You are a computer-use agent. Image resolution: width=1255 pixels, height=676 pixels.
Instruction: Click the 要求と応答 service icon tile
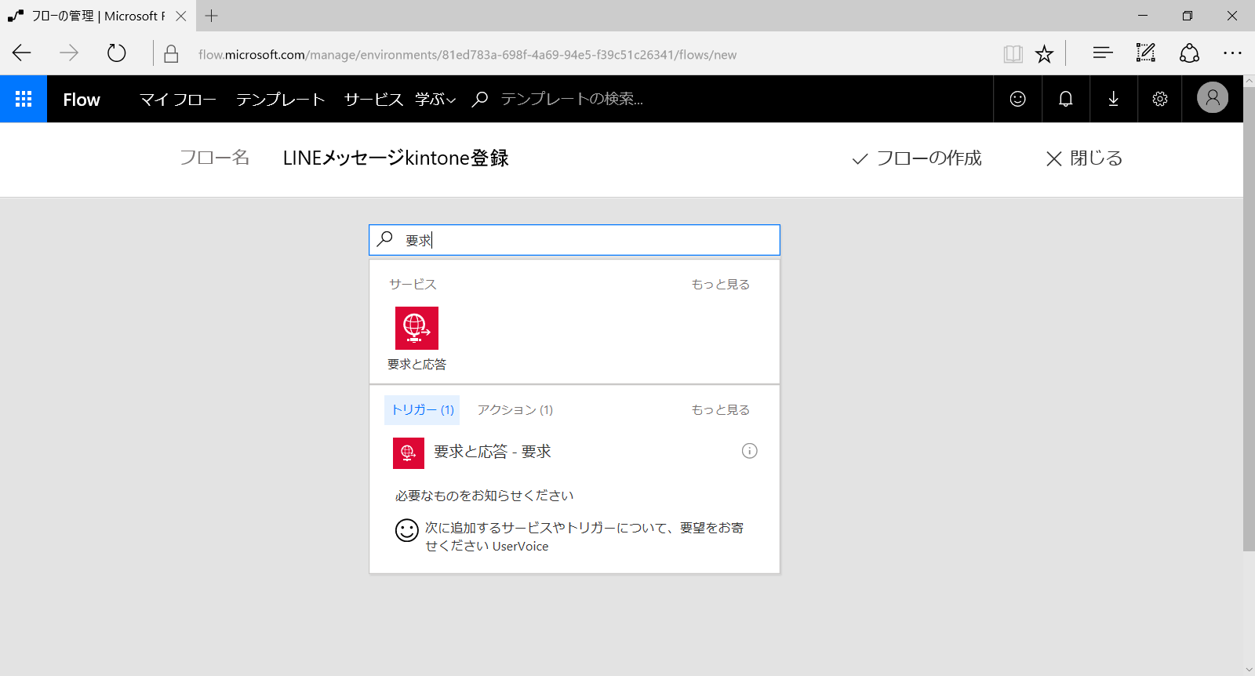[417, 328]
